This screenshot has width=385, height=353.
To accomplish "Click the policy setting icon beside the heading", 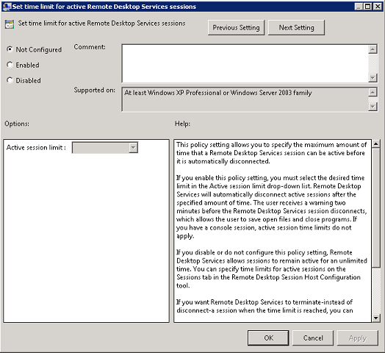I will click(10, 24).
